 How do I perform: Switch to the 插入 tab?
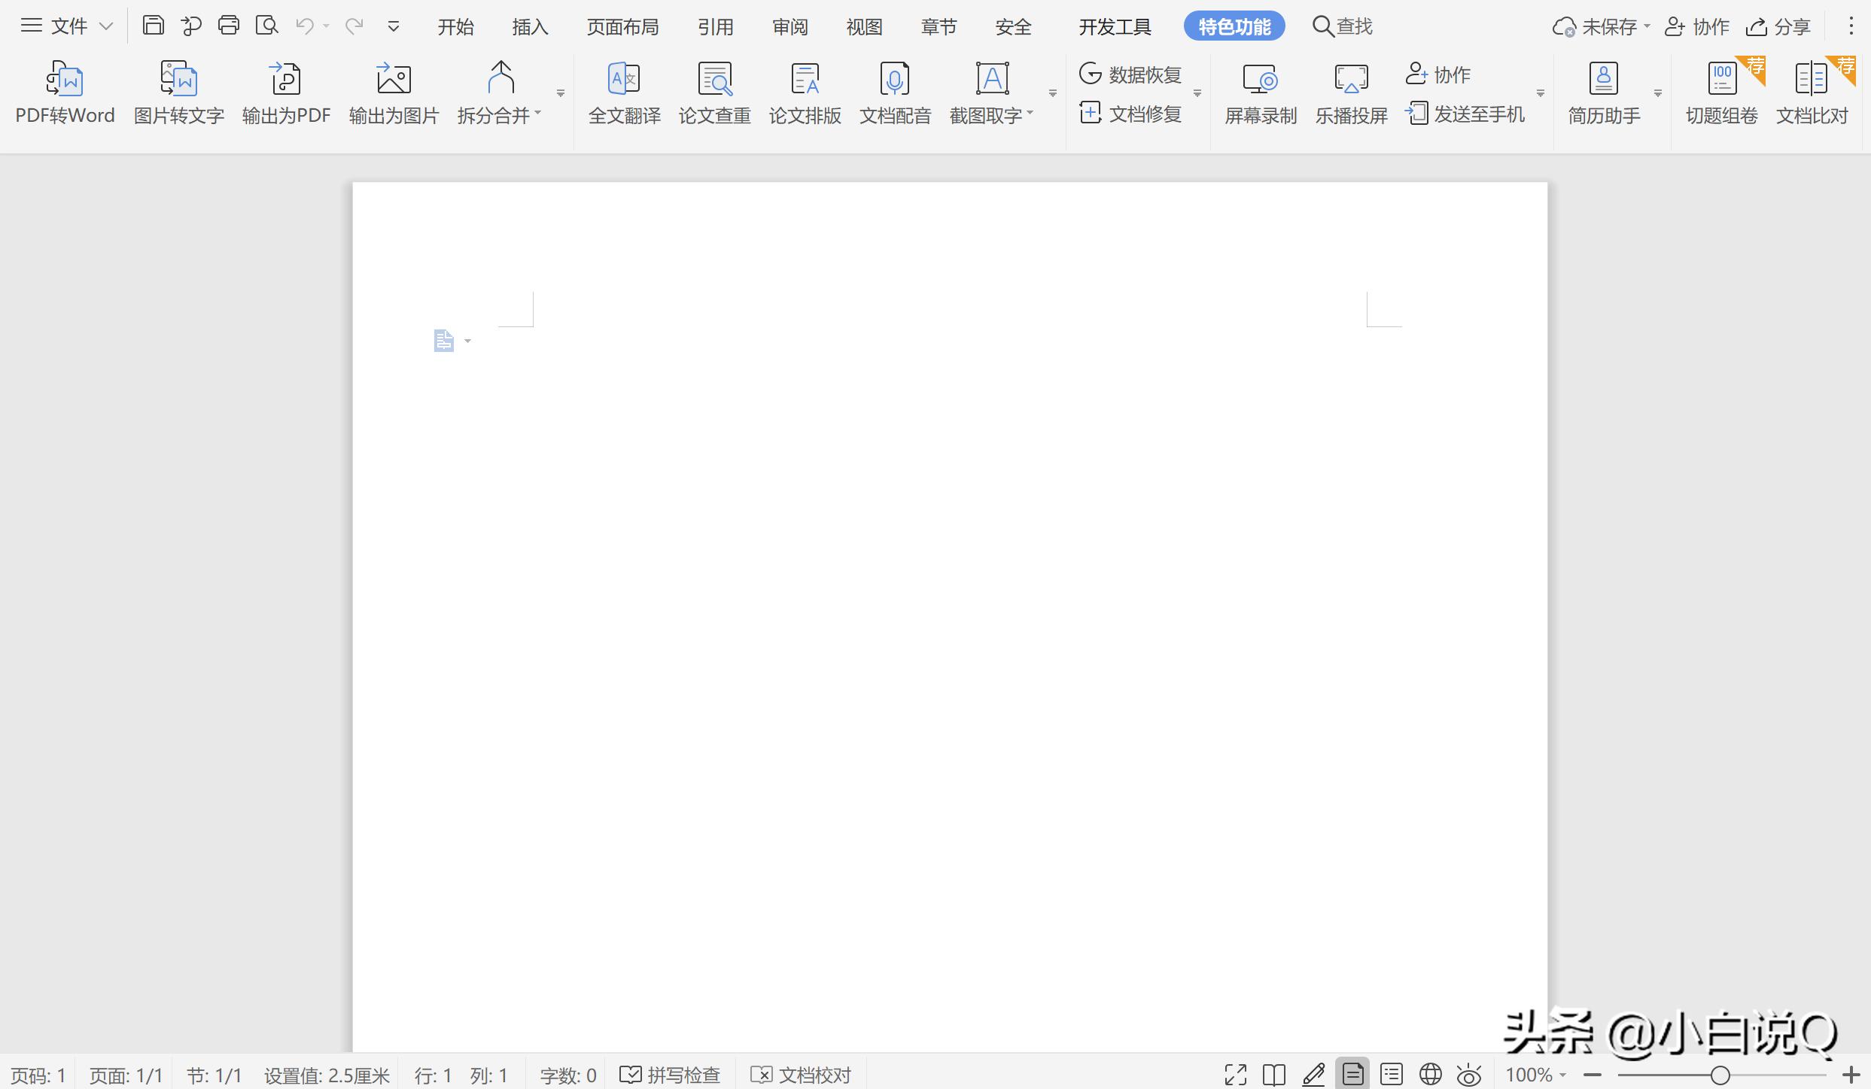530,27
